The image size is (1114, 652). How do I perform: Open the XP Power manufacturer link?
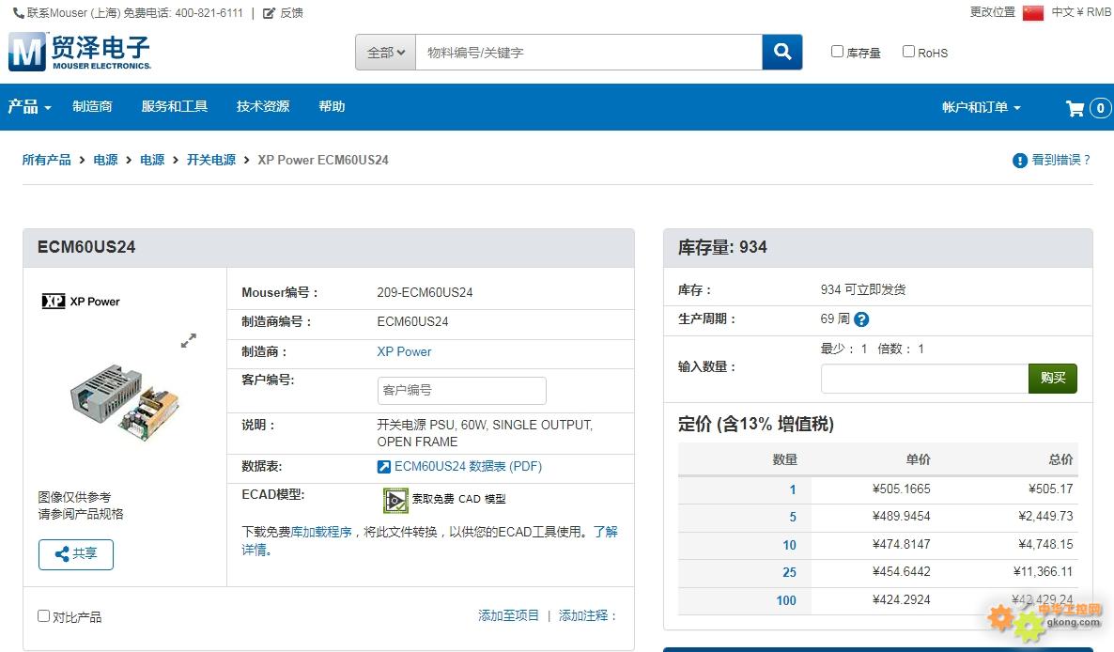[404, 351]
